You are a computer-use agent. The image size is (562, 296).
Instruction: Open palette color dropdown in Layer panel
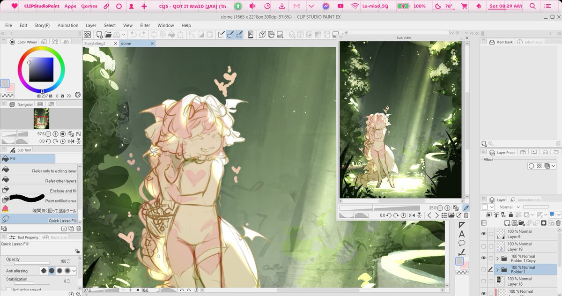[488, 207]
